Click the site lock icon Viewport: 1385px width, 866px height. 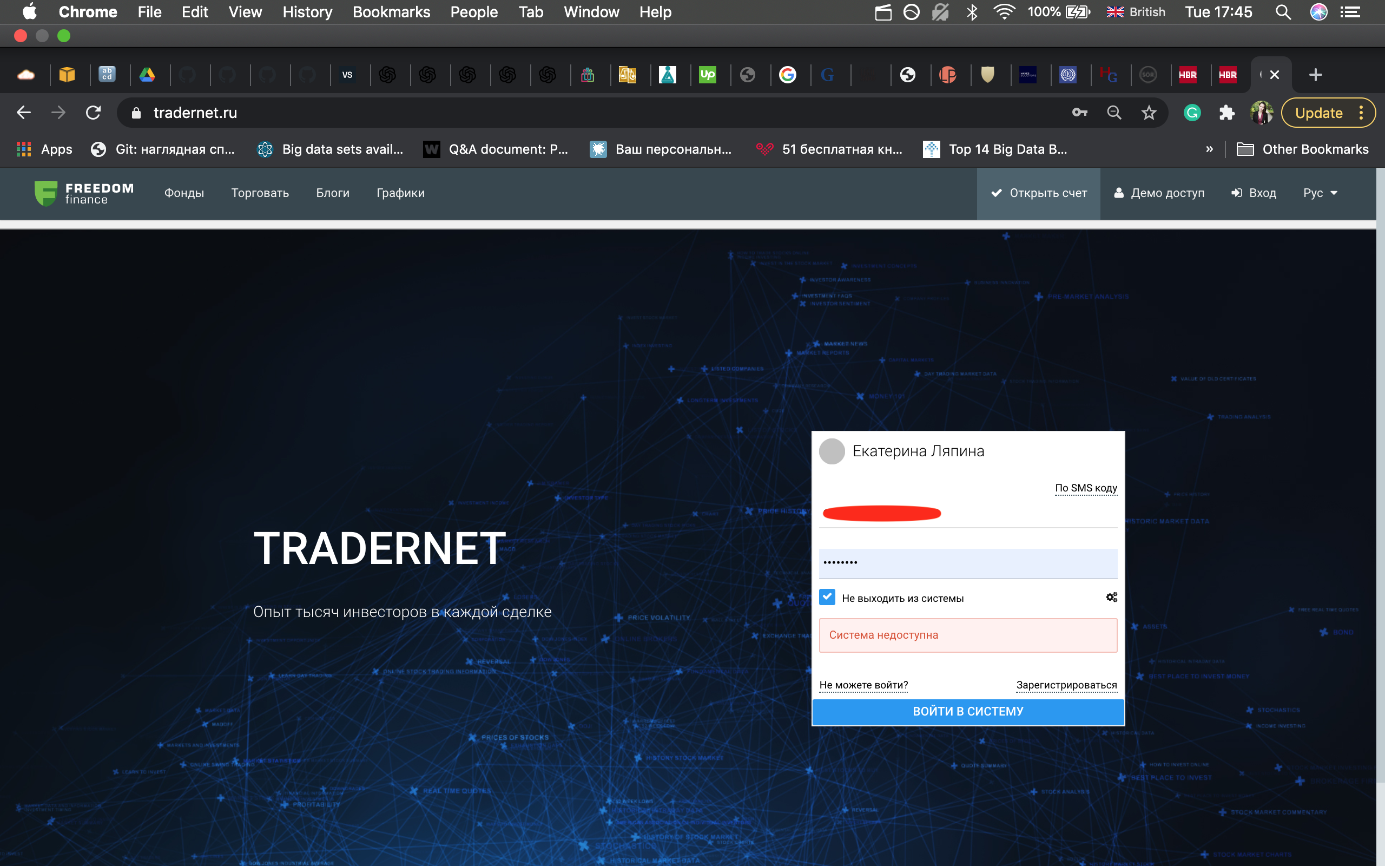(x=136, y=113)
